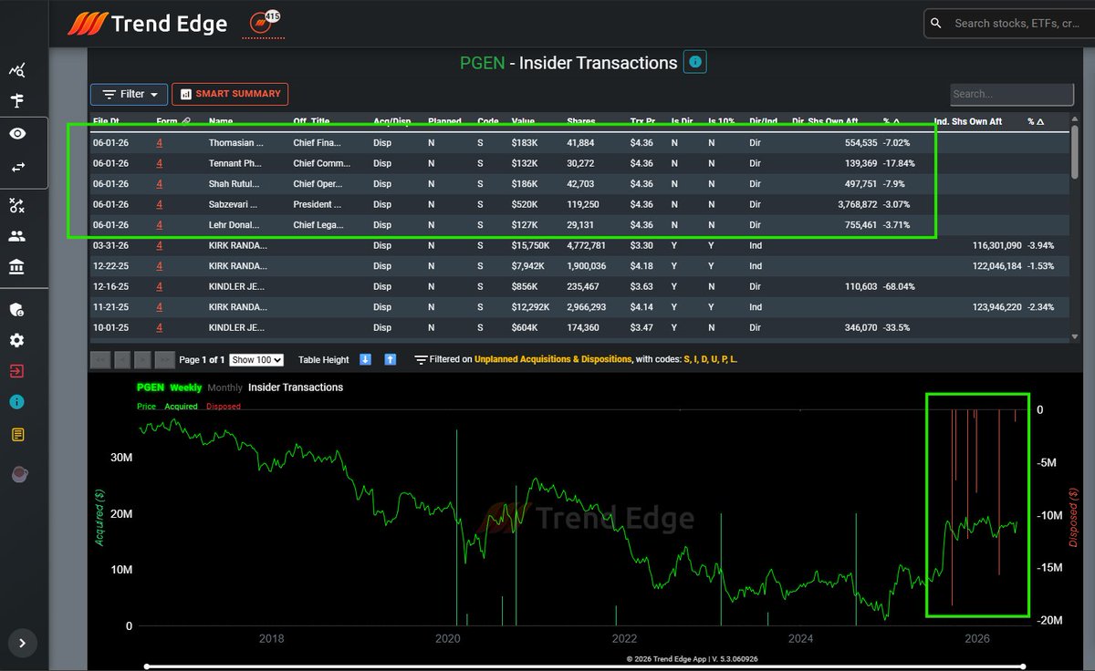The width and height of the screenshot is (1095, 671).
Task: Click the PGEN ticker in page title
Action: tap(482, 63)
